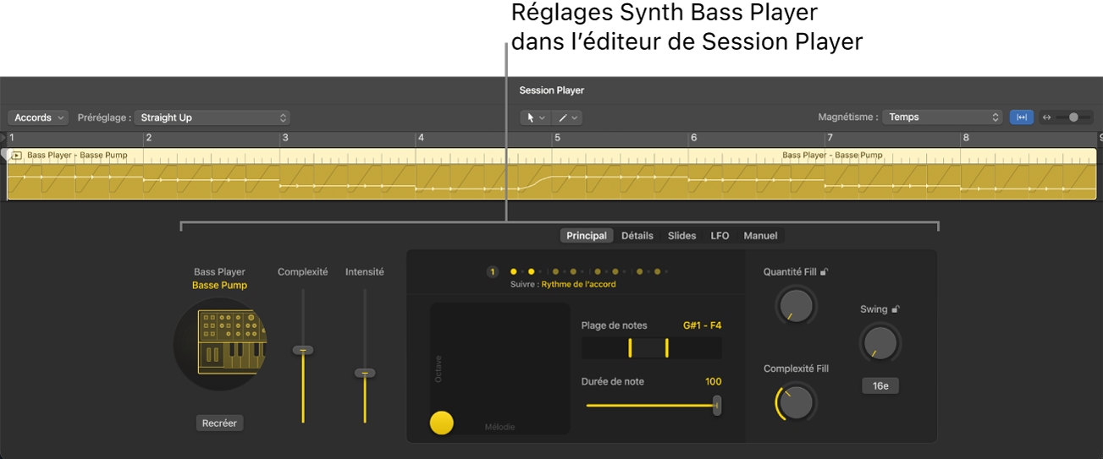The image size is (1103, 459).
Task: Click the Swing knob
Action: (x=880, y=342)
